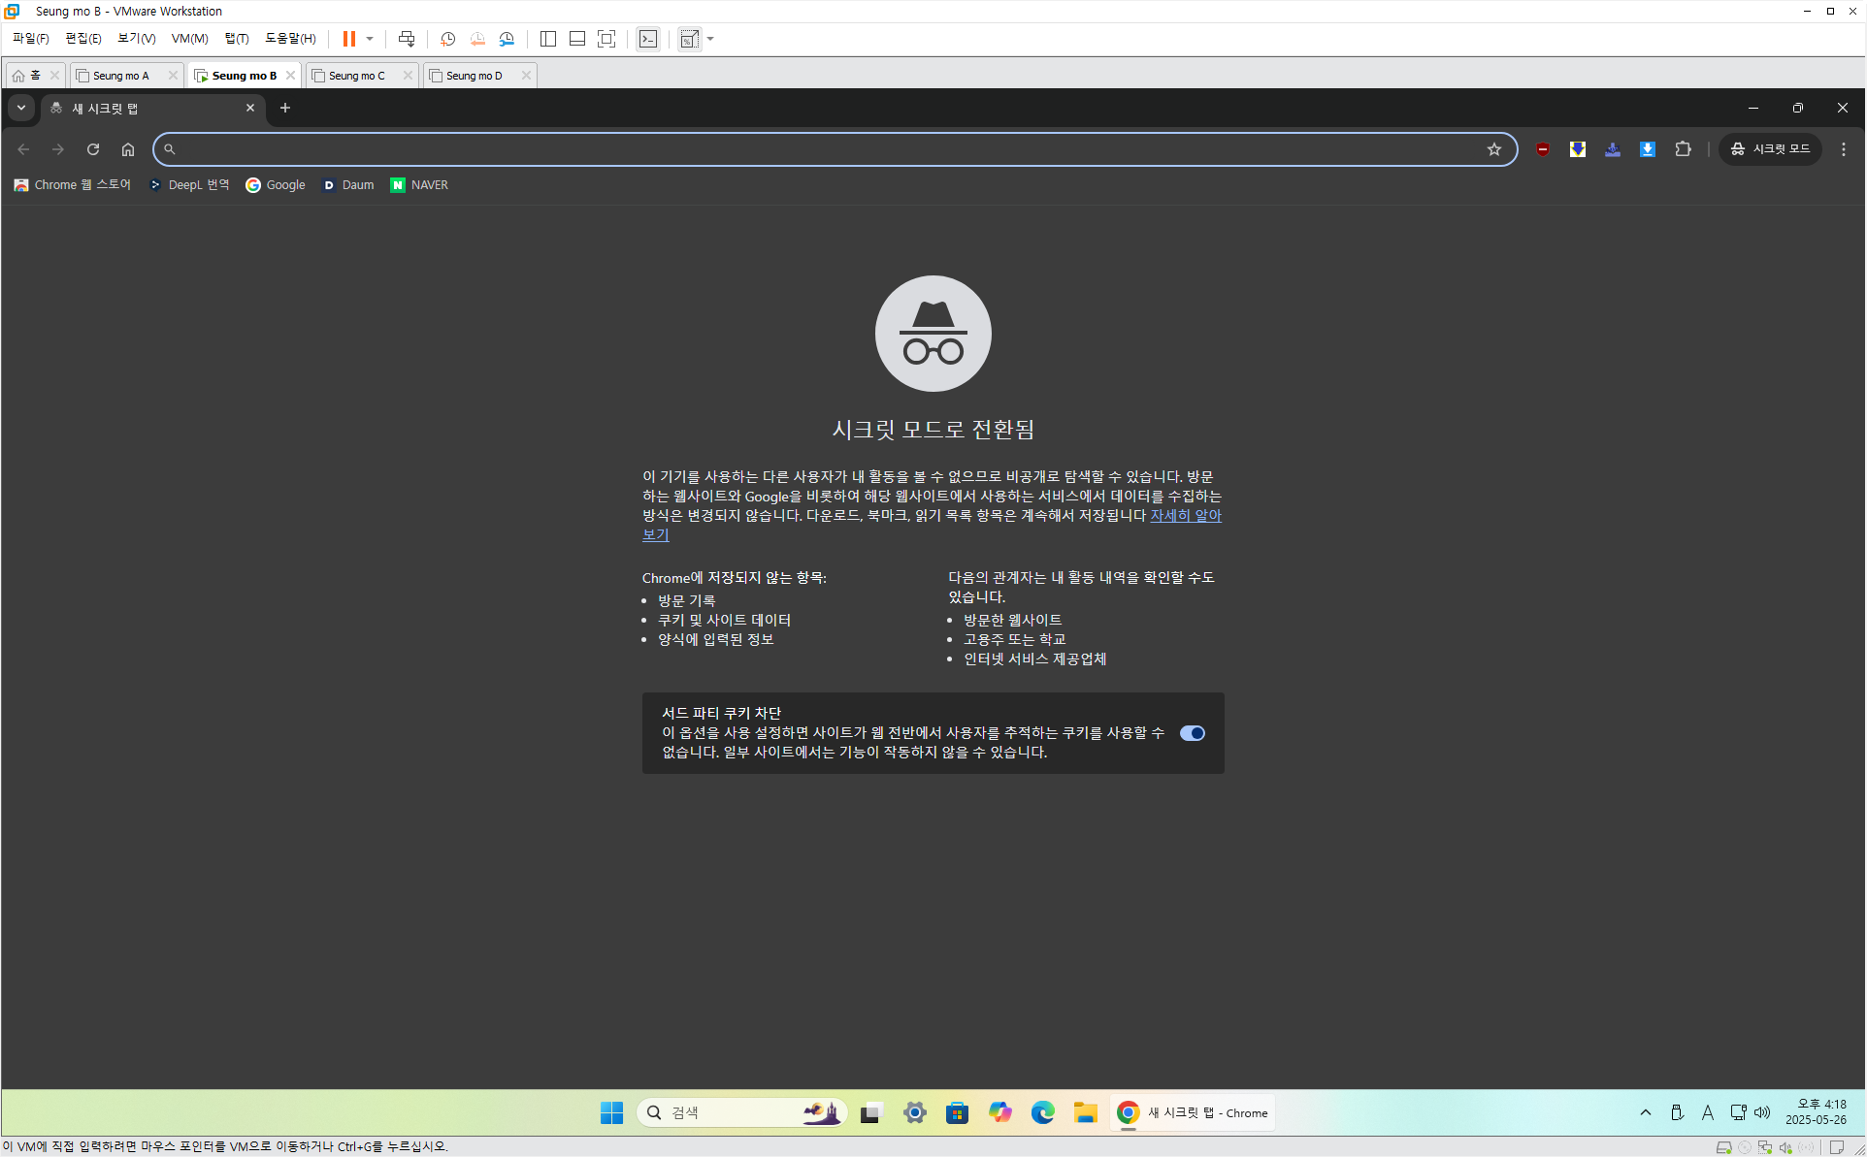Open Chrome extensions puzzle icon
This screenshot has height=1157, width=1867.
[1683, 149]
